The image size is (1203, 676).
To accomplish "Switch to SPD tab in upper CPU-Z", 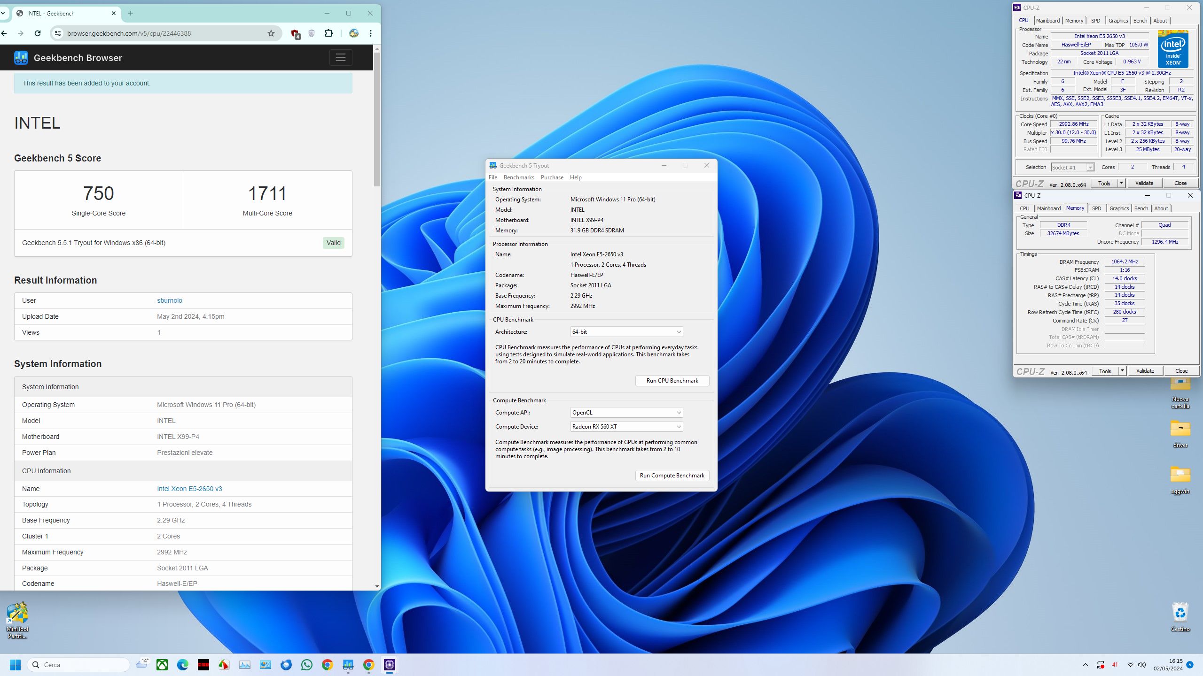I will coord(1095,21).
